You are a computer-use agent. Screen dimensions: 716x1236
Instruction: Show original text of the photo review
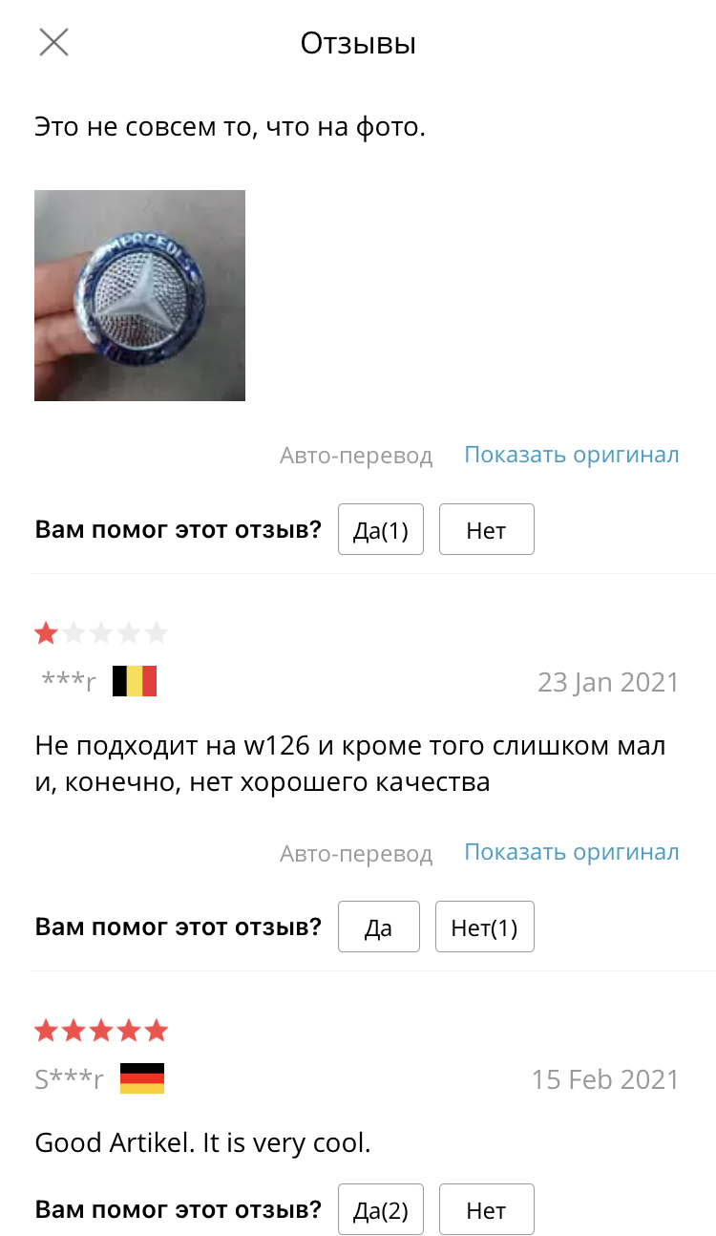point(572,455)
